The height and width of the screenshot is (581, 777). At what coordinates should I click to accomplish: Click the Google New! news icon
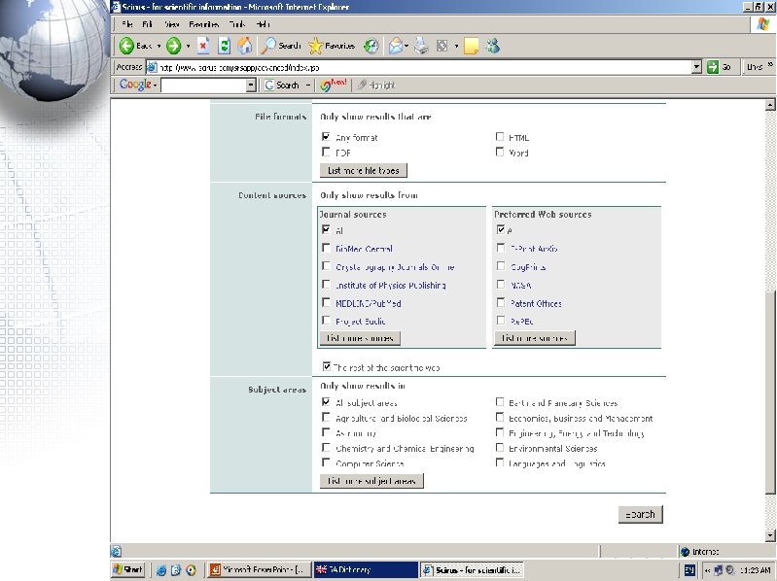[x=333, y=85]
